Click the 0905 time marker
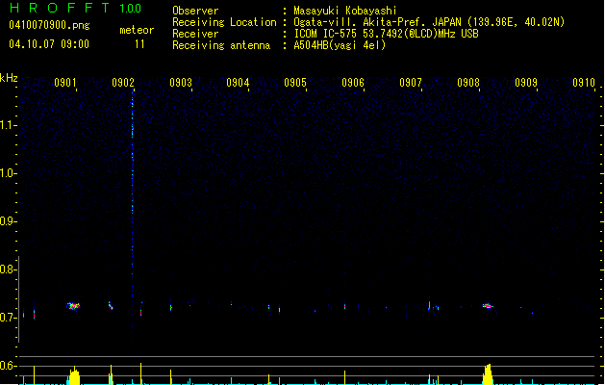Screen dimensions: 605x385 tap(295, 83)
